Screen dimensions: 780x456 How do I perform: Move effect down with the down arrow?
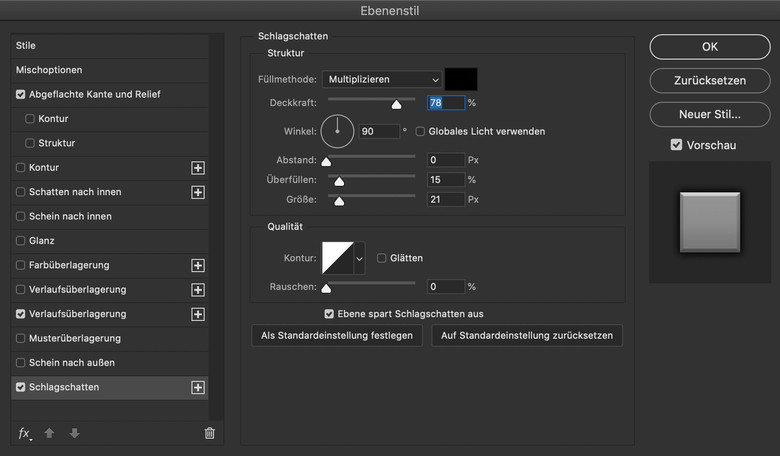point(75,433)
